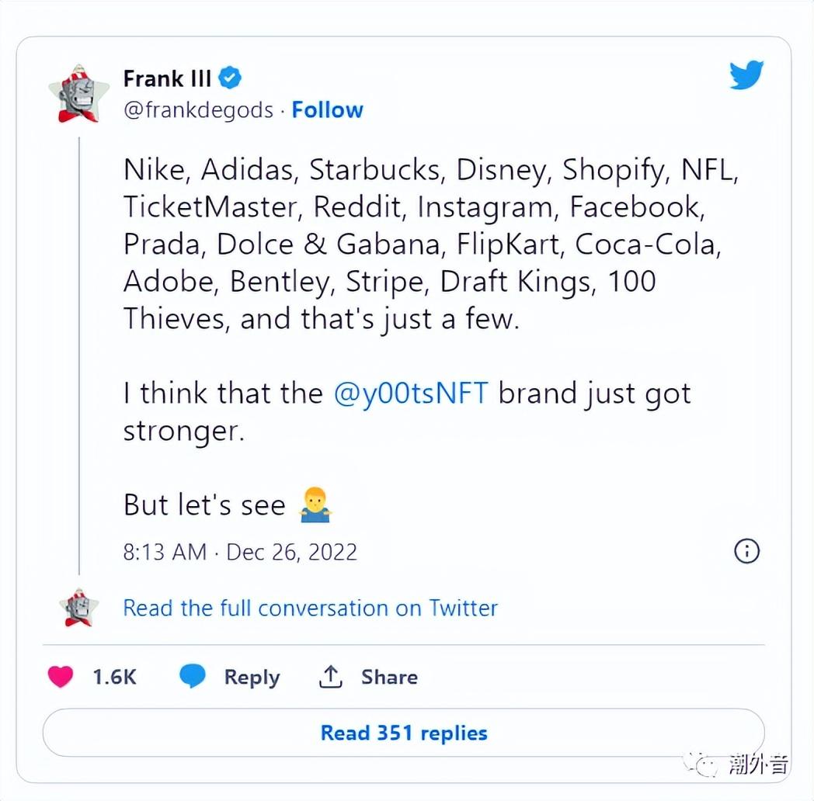Read the full conversation on Twitter

click(311, 608)
